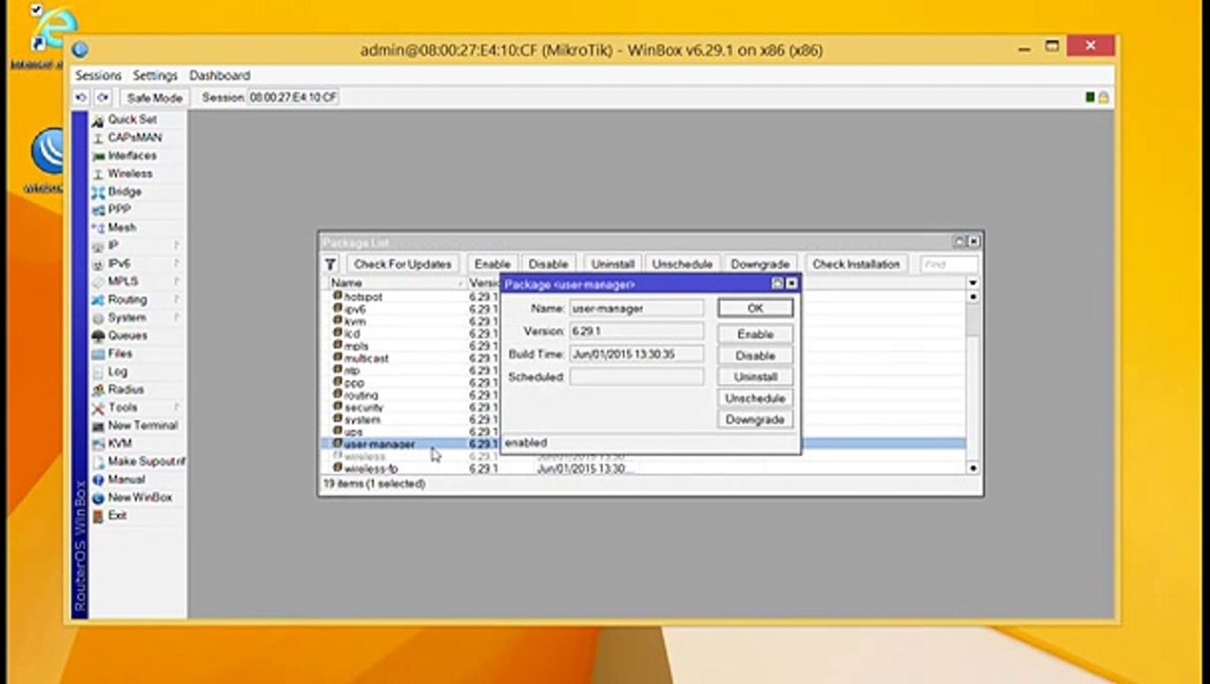The image size is (1210, 684).
Task: Click Disable in Package List toolbar
Action: coord(548,264)
